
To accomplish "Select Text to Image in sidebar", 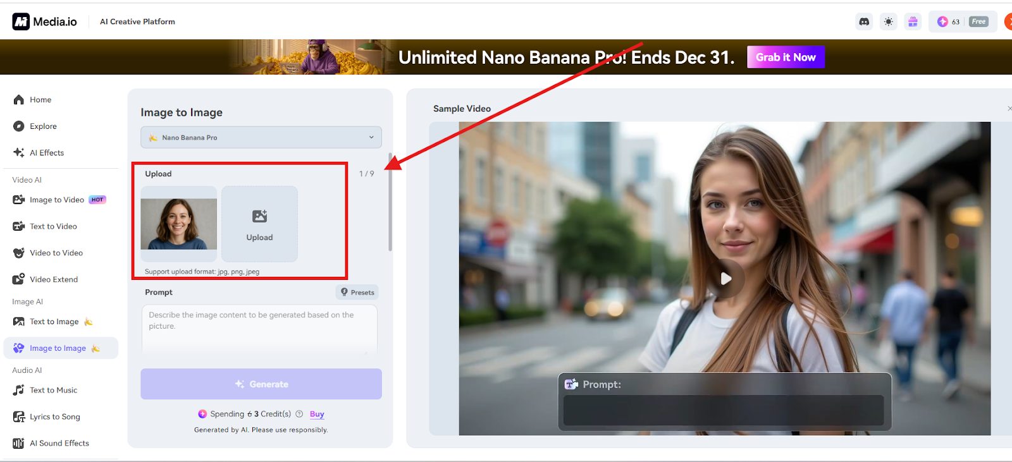I will click(x=54, y=322).
